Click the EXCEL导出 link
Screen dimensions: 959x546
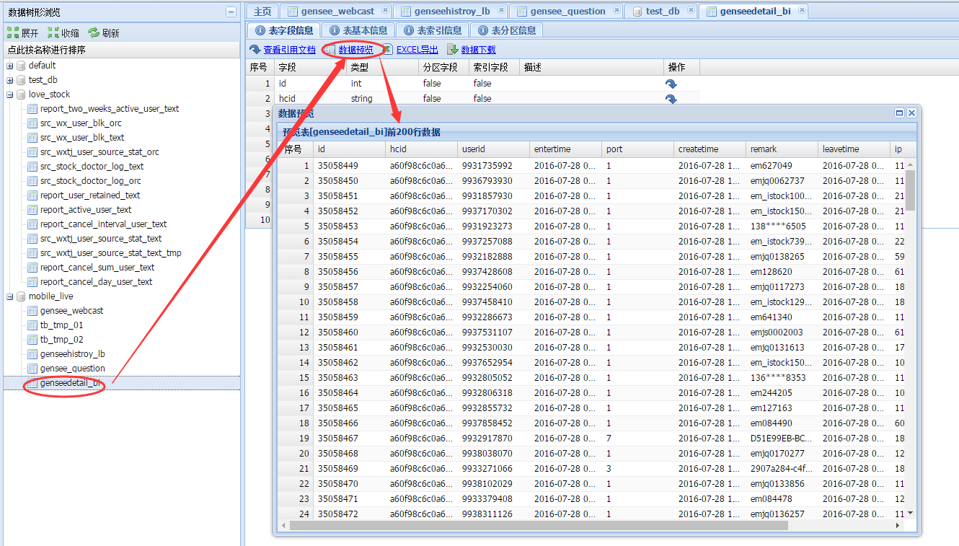417,50
